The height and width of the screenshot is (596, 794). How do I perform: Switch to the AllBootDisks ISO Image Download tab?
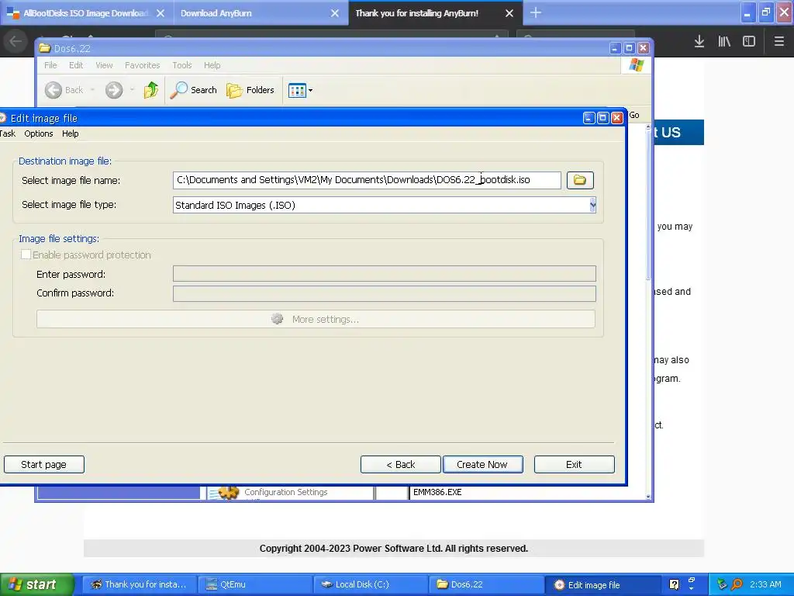point(85,13)
